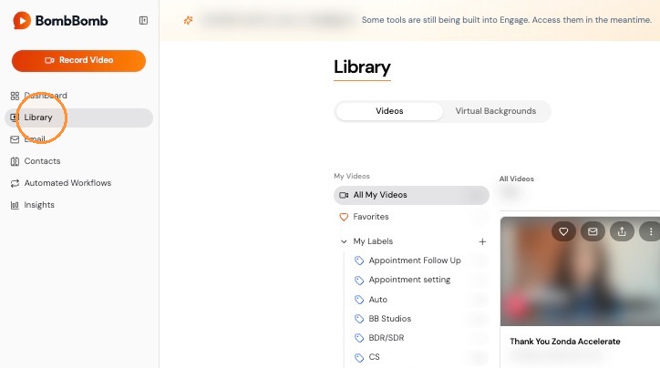Favorite the video with the heart icon
The height and width of the screenshot is (368, 660).
tap(563, 231)
